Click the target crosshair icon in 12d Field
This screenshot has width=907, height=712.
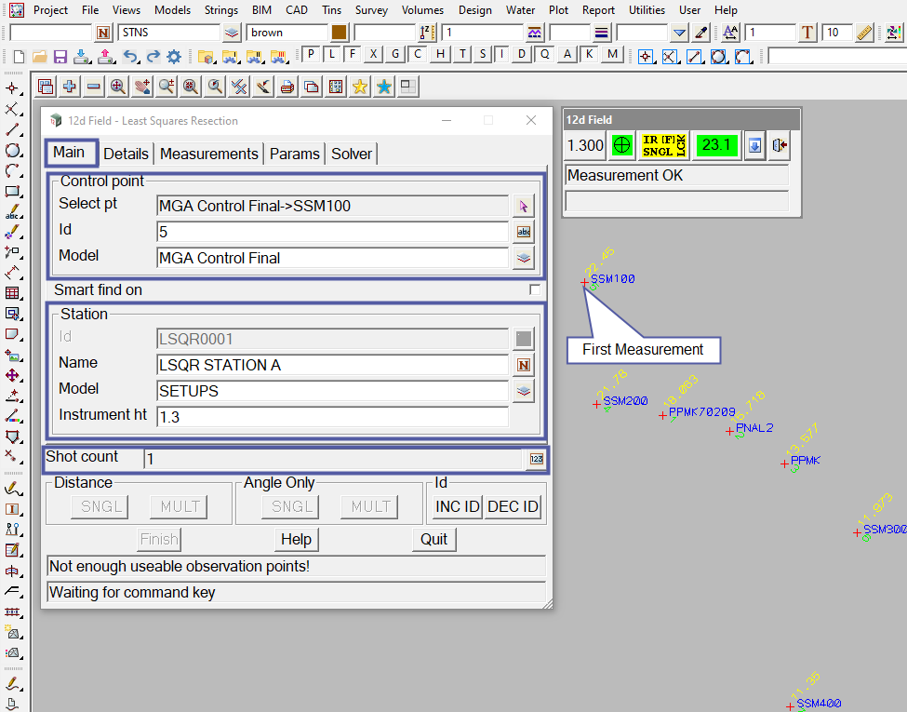click(x=622, y=145)
